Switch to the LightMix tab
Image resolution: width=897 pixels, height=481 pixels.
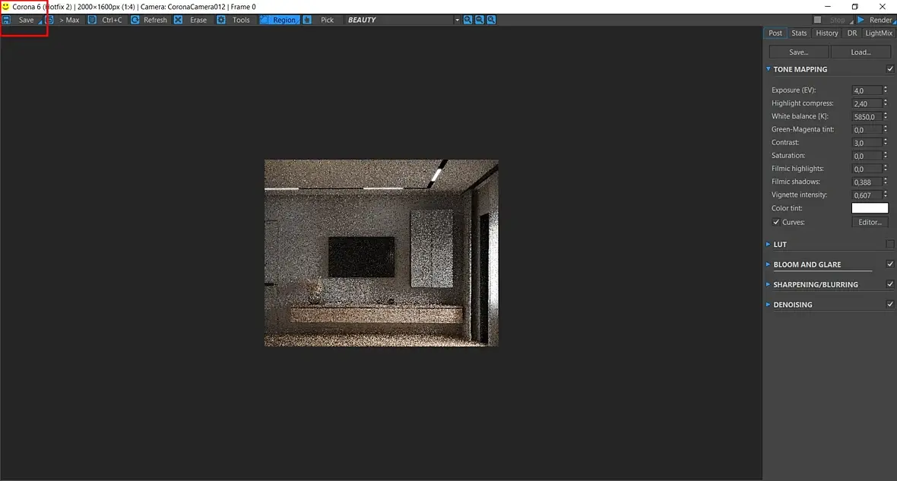click(879, 33)
